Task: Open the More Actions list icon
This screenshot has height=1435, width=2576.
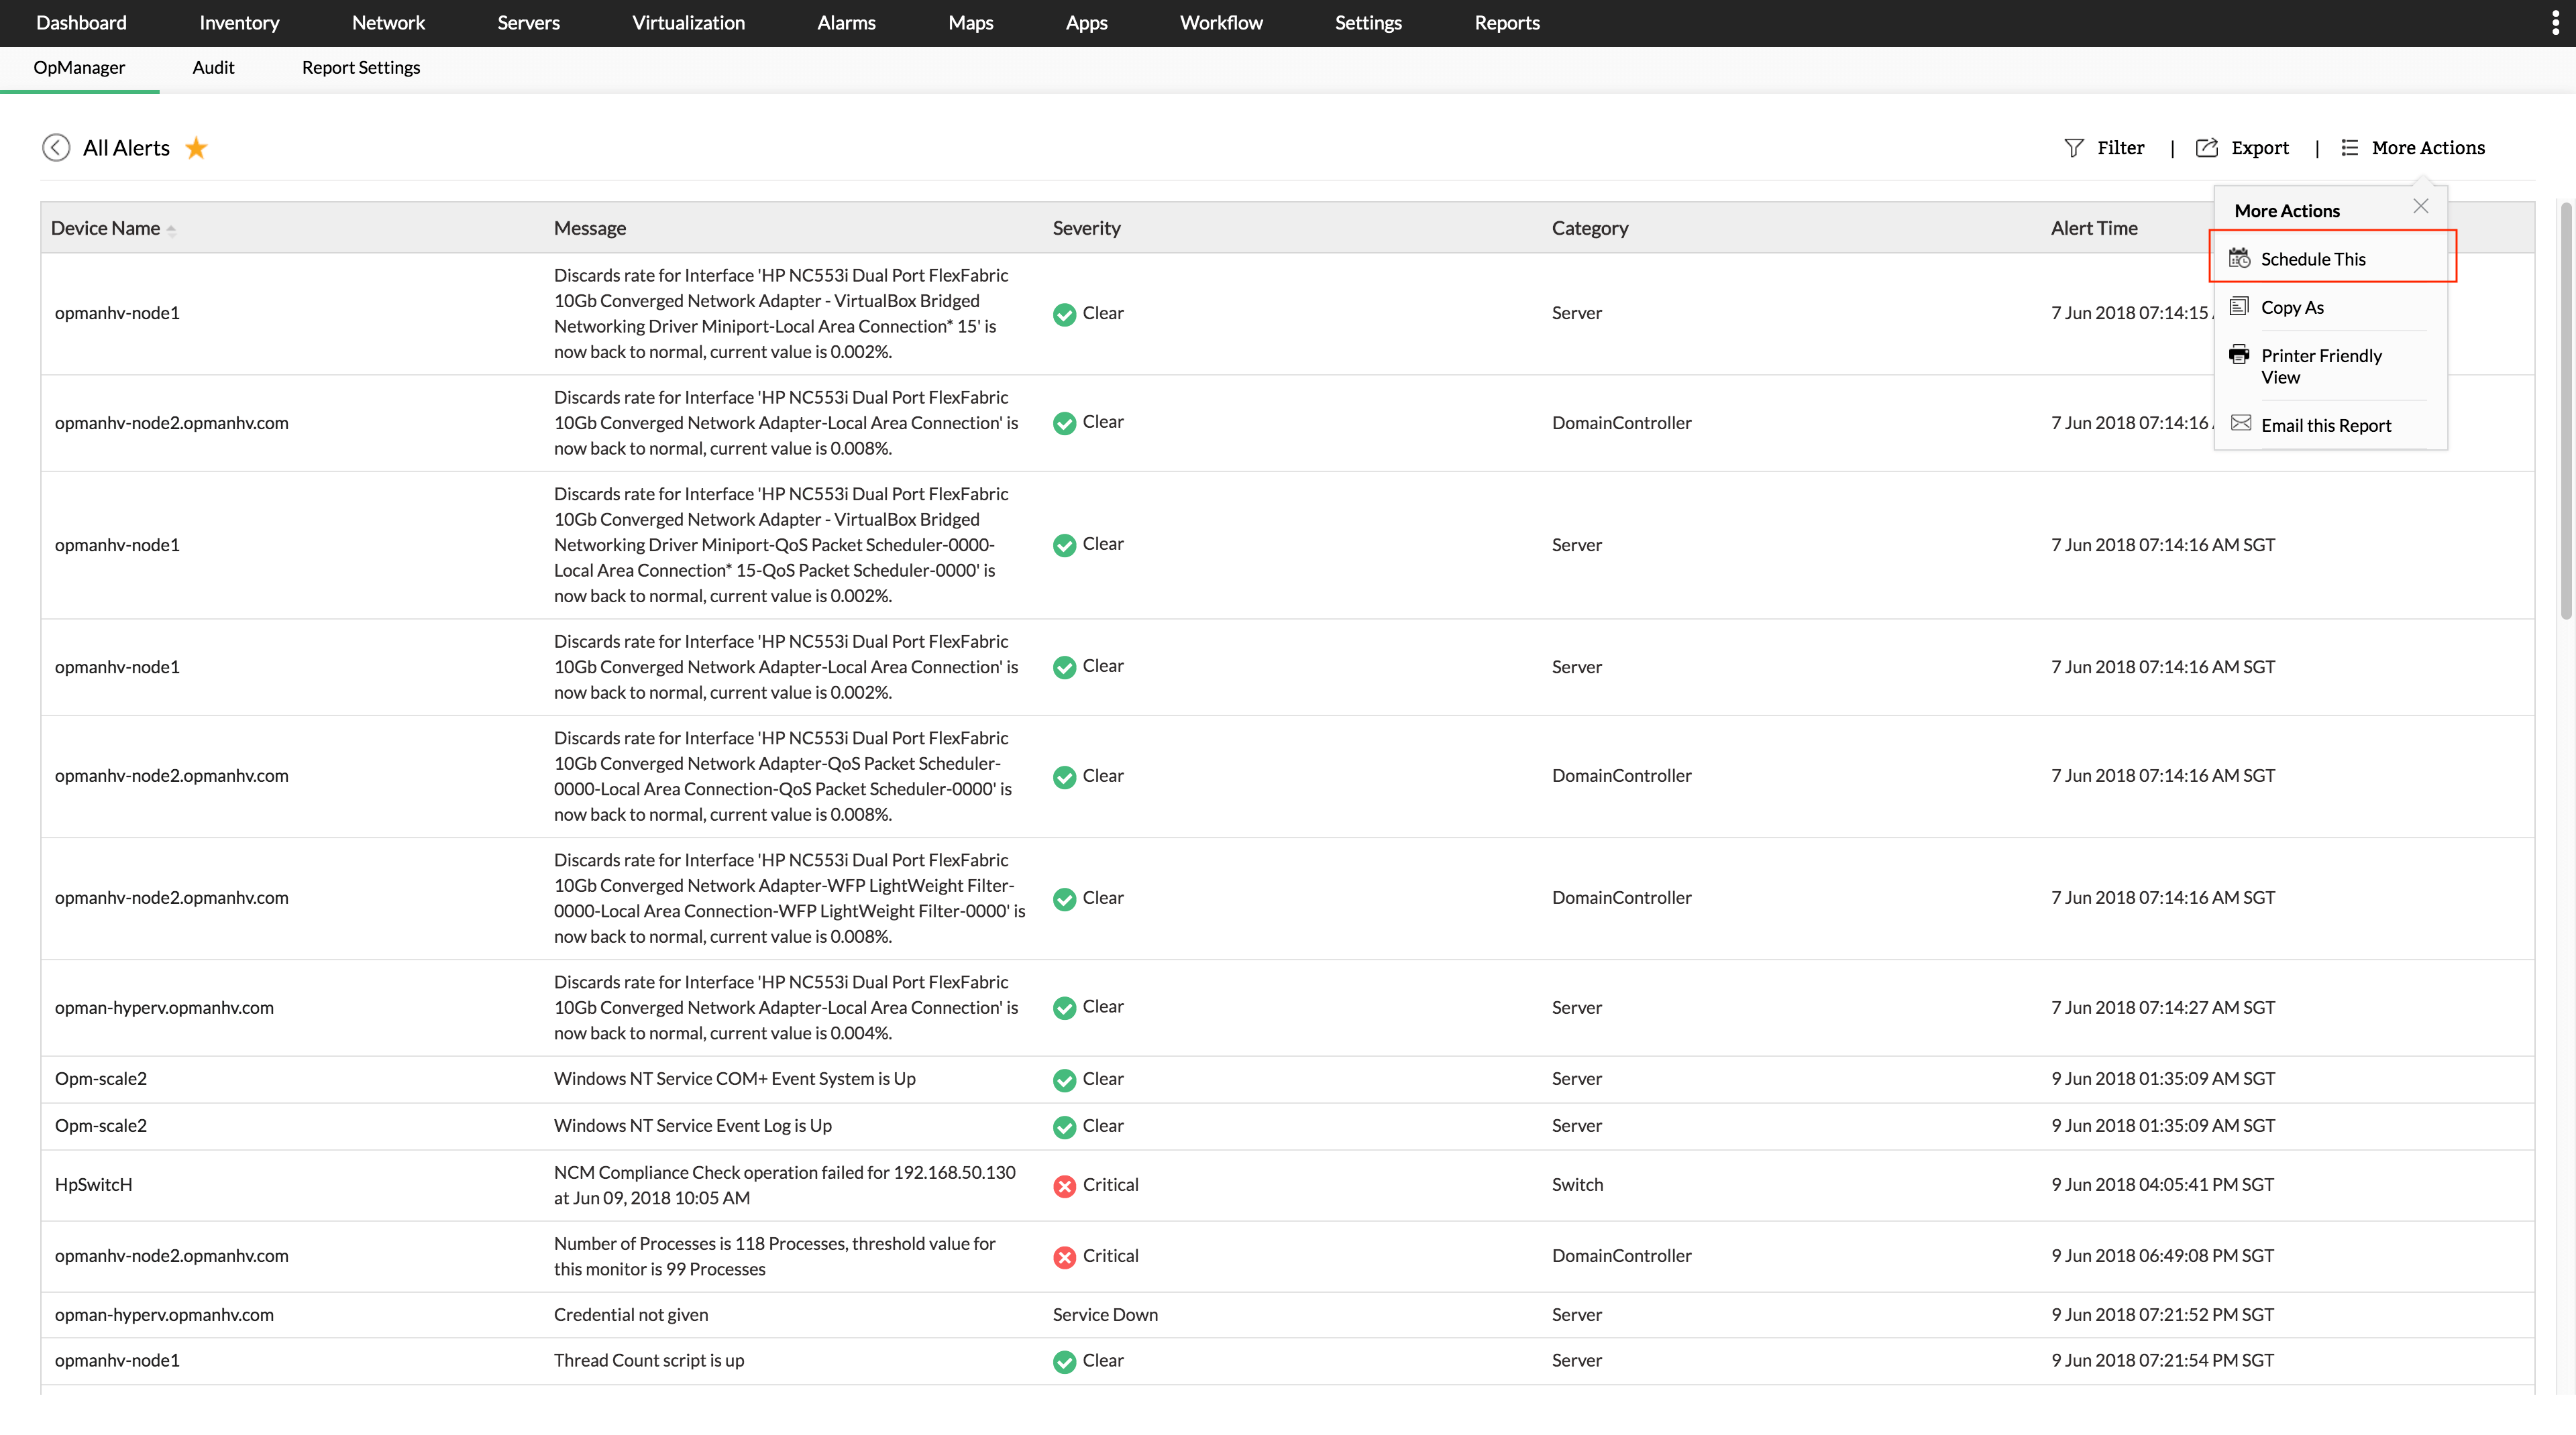Action: pos(2349,148)
